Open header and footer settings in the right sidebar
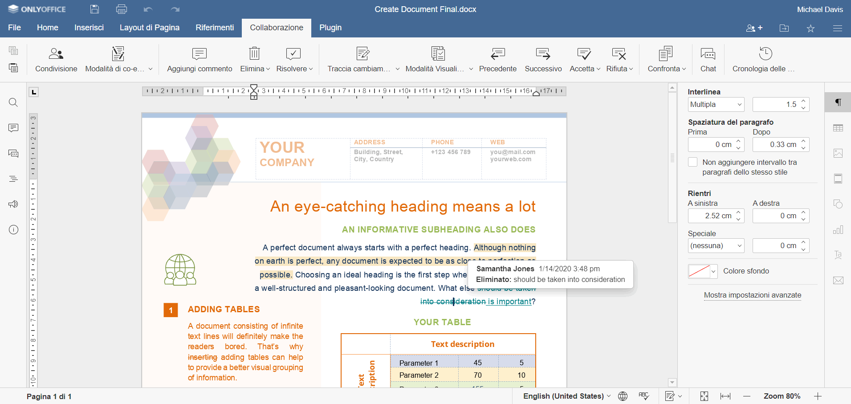The height and width of the screenshot is (404, 851). click(x=838, y=179)
